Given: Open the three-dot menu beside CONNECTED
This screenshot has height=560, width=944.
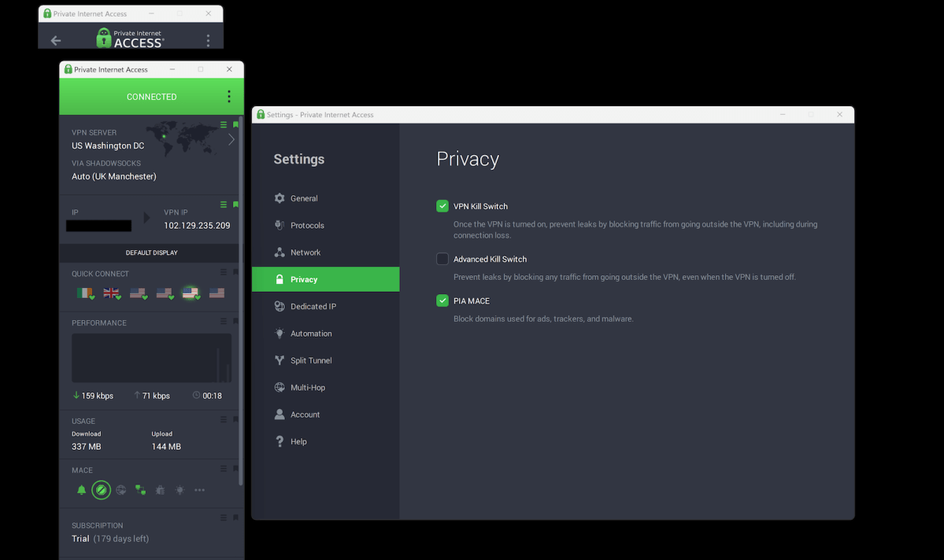Looking at the screenshot, I should 229,96.
